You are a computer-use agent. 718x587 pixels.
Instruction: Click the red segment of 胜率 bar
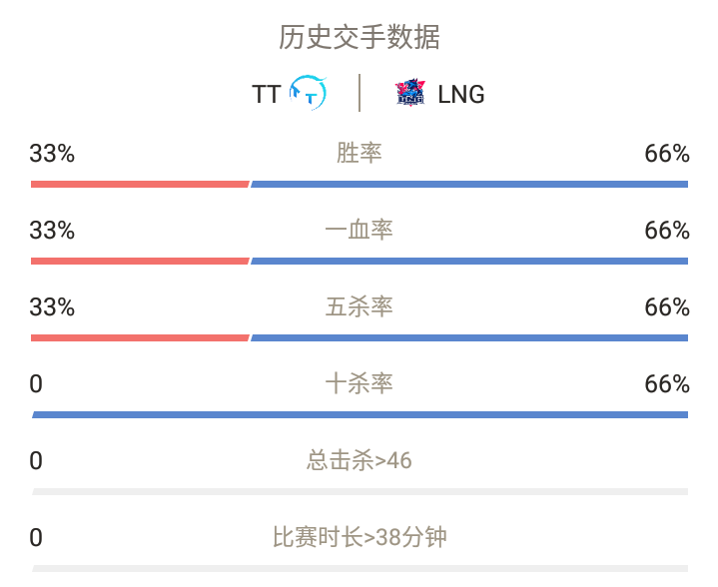tap(140, 185)
